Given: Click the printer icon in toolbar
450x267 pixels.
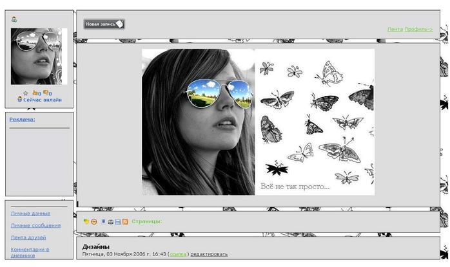Looking at the screenshot, I should tap(110, 221).
